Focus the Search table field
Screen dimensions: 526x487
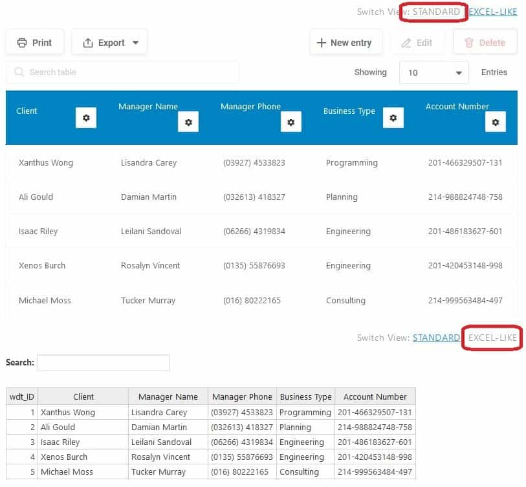point(122,72)
